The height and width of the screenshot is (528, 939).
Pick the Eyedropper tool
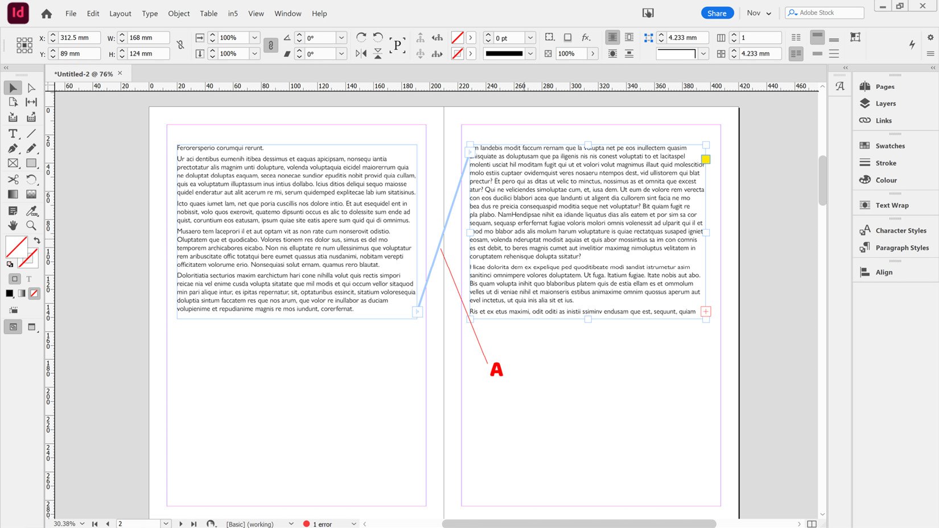pyautogui.click(x=31, y=211)
